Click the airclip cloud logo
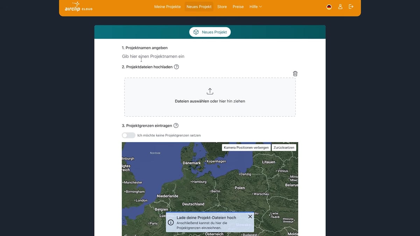Screen dimensions: 420x236 79,6
